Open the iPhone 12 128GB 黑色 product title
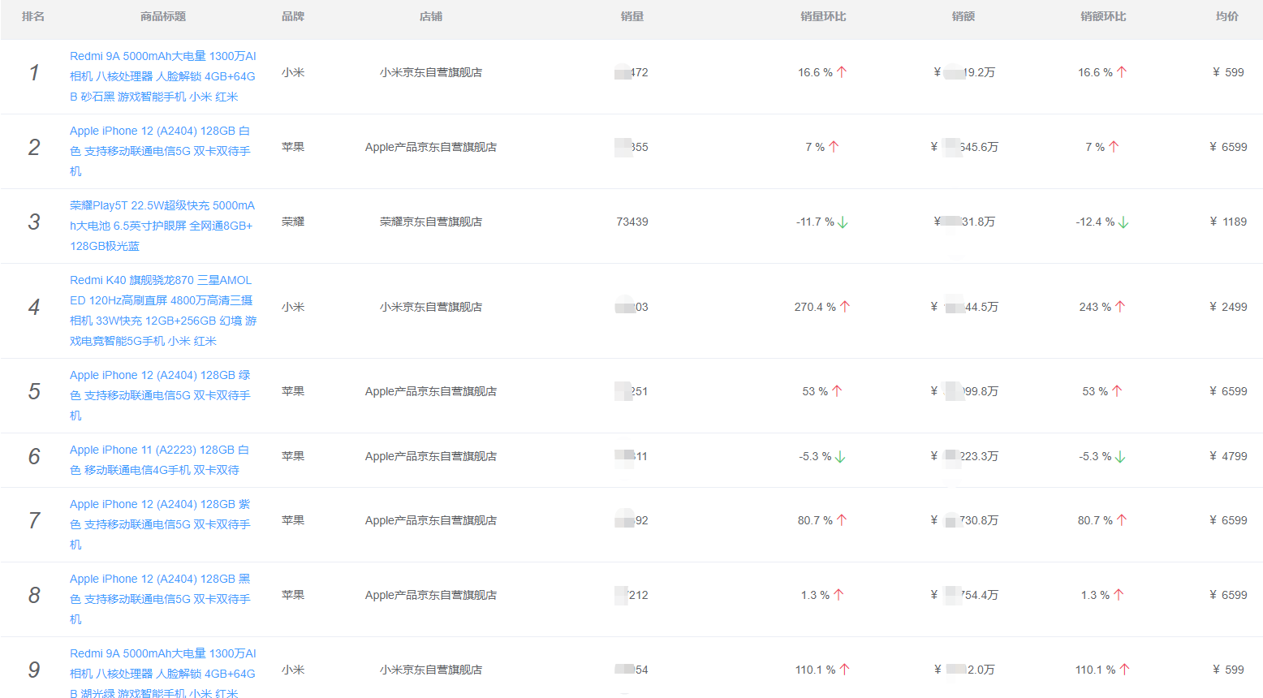This screenshot has height=698, width=1263. [160, 599]
